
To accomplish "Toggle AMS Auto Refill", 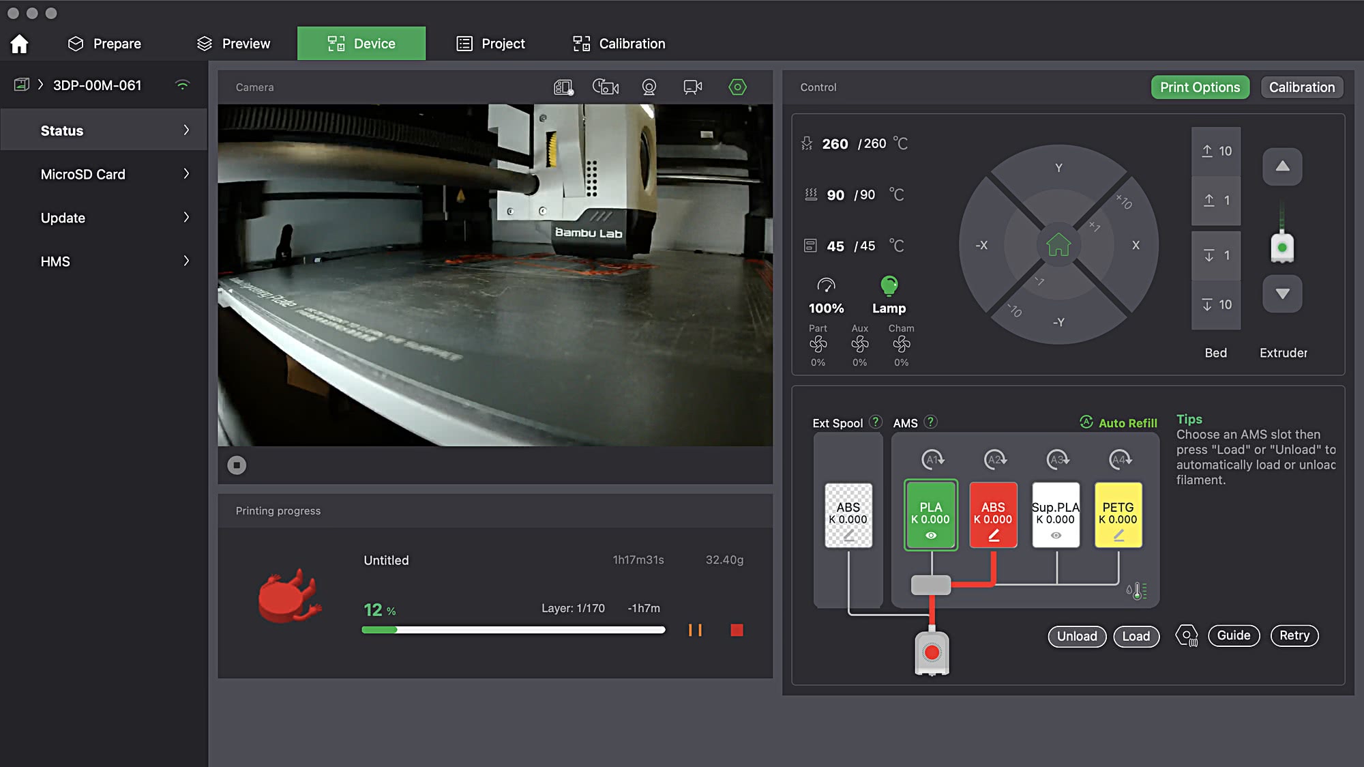I will pyautogui.click(x=1118, y=422).
